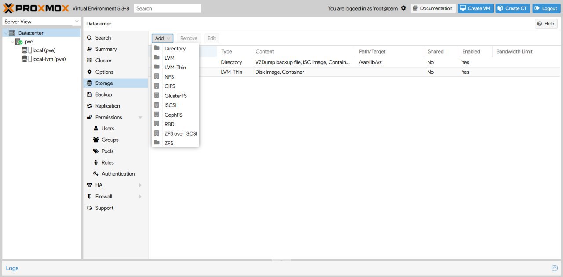This screenshot has height=277, width=563.
Task: Click the local-lvm (pve) storage icon
Action: pyautogui.click(x=25, y=59)
